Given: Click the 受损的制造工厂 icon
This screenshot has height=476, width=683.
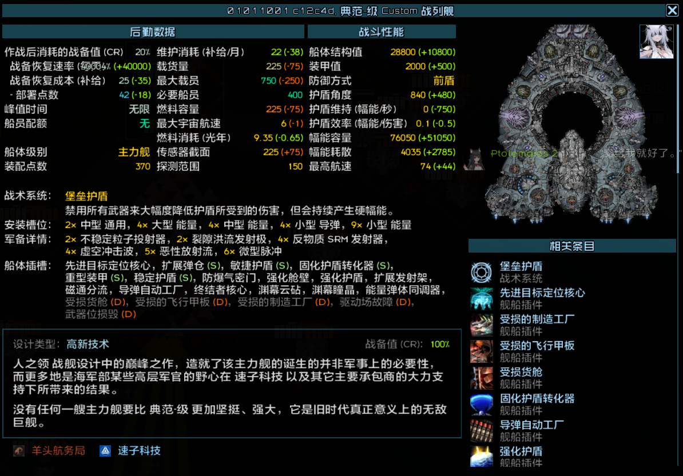Looking at the screenshot, I should pos(481,325).
